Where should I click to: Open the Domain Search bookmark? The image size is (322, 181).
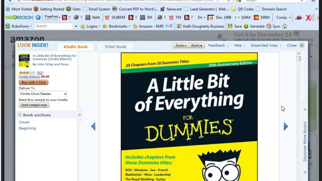click(x=271, y=9)
